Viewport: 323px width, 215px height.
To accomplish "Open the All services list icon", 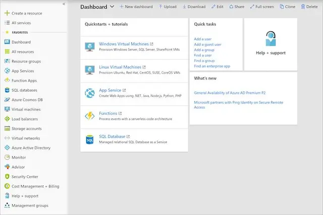I will click(7, 23).
